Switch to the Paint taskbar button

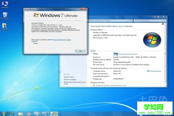click(37, 114)
